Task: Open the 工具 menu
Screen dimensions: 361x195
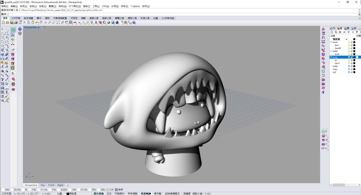Action: click(x=96, y=6)
